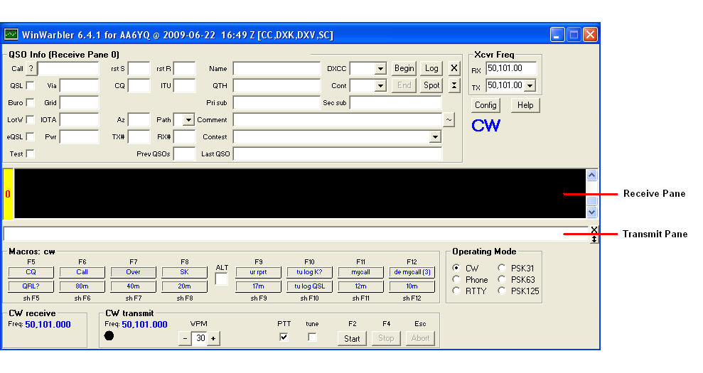
Task: Select the PSK63 operating mode
Action: click(502, 279)
